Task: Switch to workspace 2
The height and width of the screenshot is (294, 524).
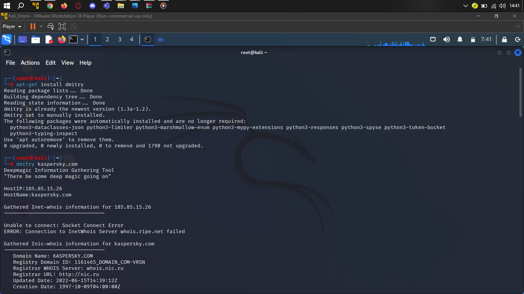Action: pyautogui.click(x=107, y=39)
